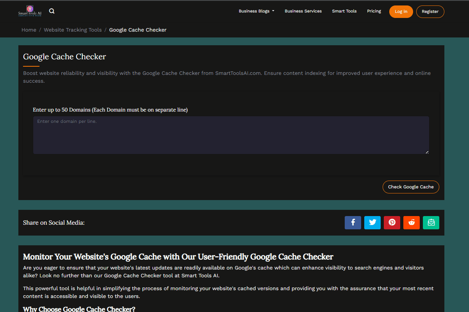Click the textarea resize handle corner
Image resolution: width=469 pixels, height=312 pixels.
pos(427,152)
